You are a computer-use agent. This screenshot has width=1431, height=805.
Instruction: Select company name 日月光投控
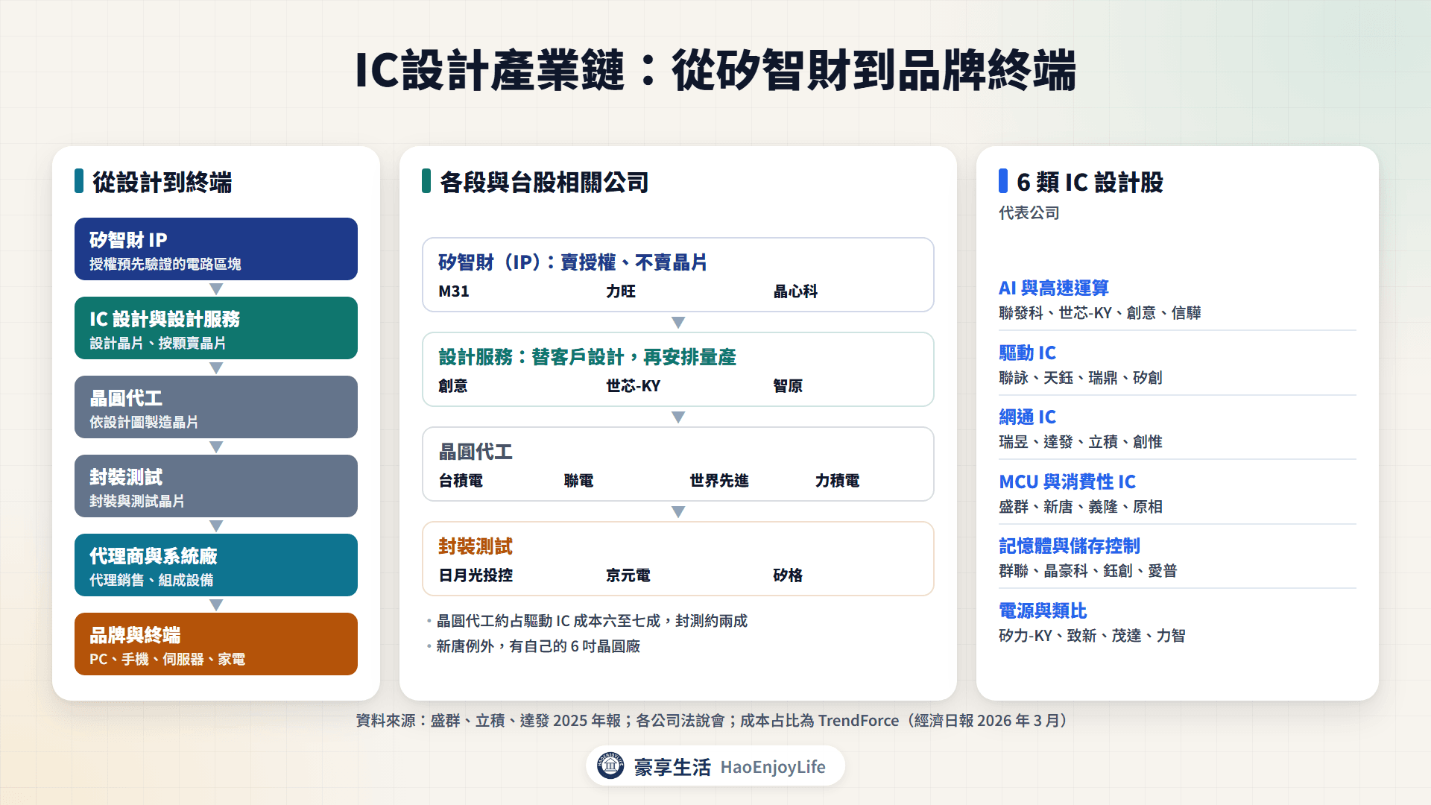[x=476, y=575]
